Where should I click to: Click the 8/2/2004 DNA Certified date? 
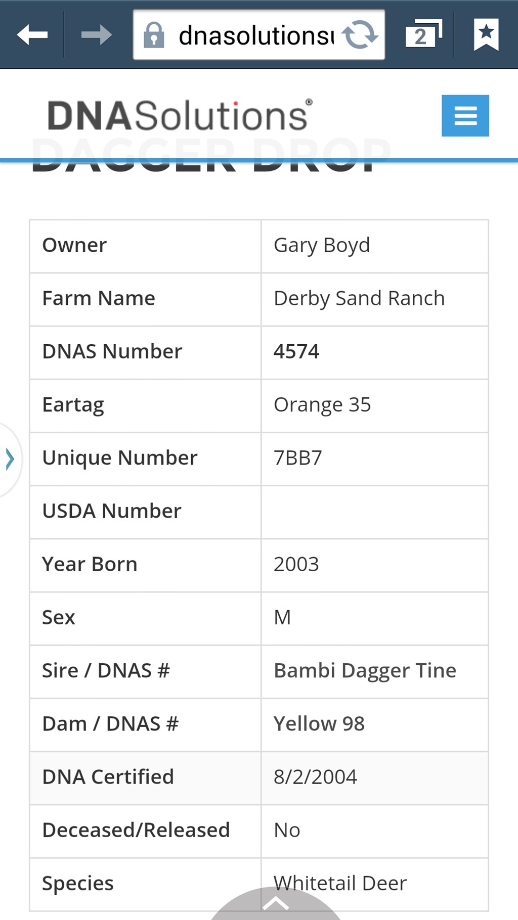pos(315,777)
